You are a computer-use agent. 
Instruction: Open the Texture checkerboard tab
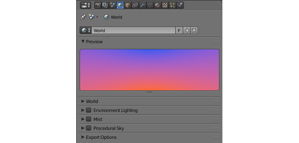pyautogui.click(x=165, y=5)
